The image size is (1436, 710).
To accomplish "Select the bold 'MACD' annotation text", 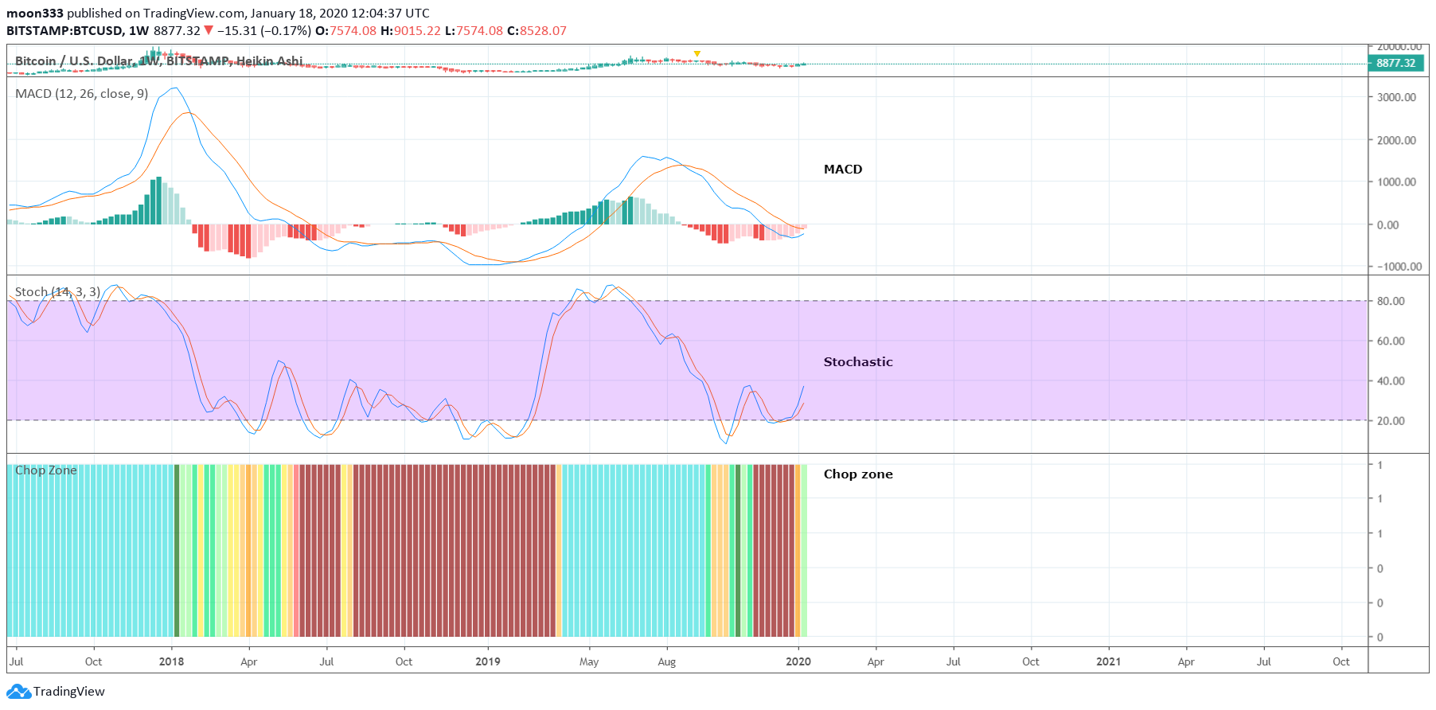I will (x=843, y=170).
